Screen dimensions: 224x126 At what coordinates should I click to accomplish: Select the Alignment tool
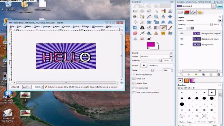135,22
